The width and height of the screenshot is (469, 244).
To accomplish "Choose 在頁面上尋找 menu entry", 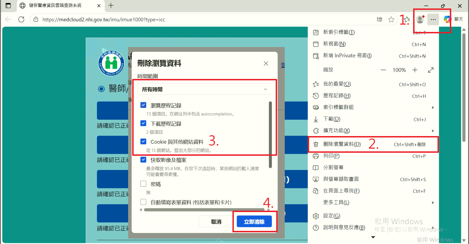I will [x=373, y=191].
